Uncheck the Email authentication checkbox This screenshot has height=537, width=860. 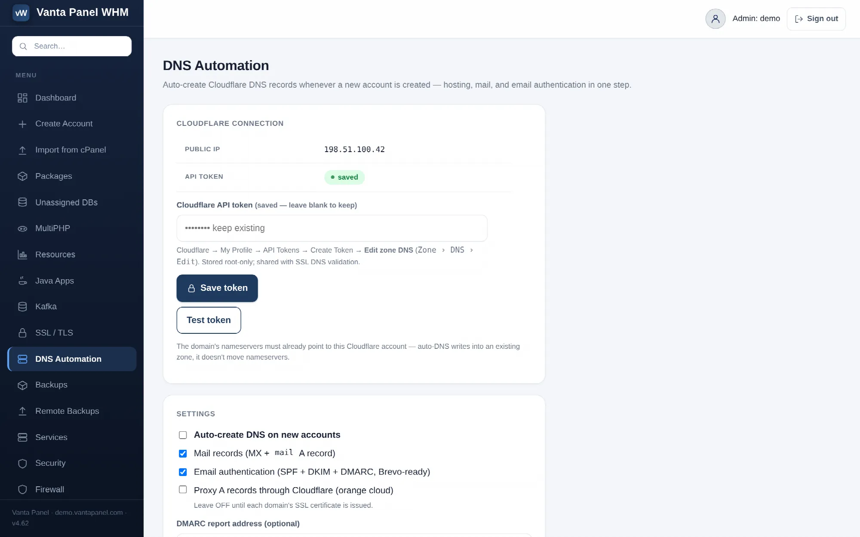(x=183, y=472)
